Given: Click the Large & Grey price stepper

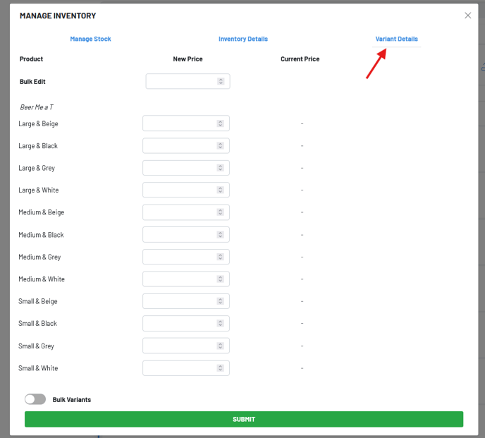Looking at the screenshot, I should coord(220,168).
